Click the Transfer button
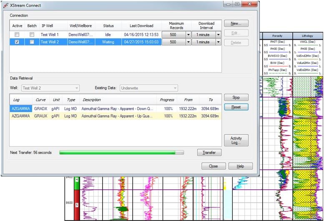 pyautogui.click(x=209, y=153)
